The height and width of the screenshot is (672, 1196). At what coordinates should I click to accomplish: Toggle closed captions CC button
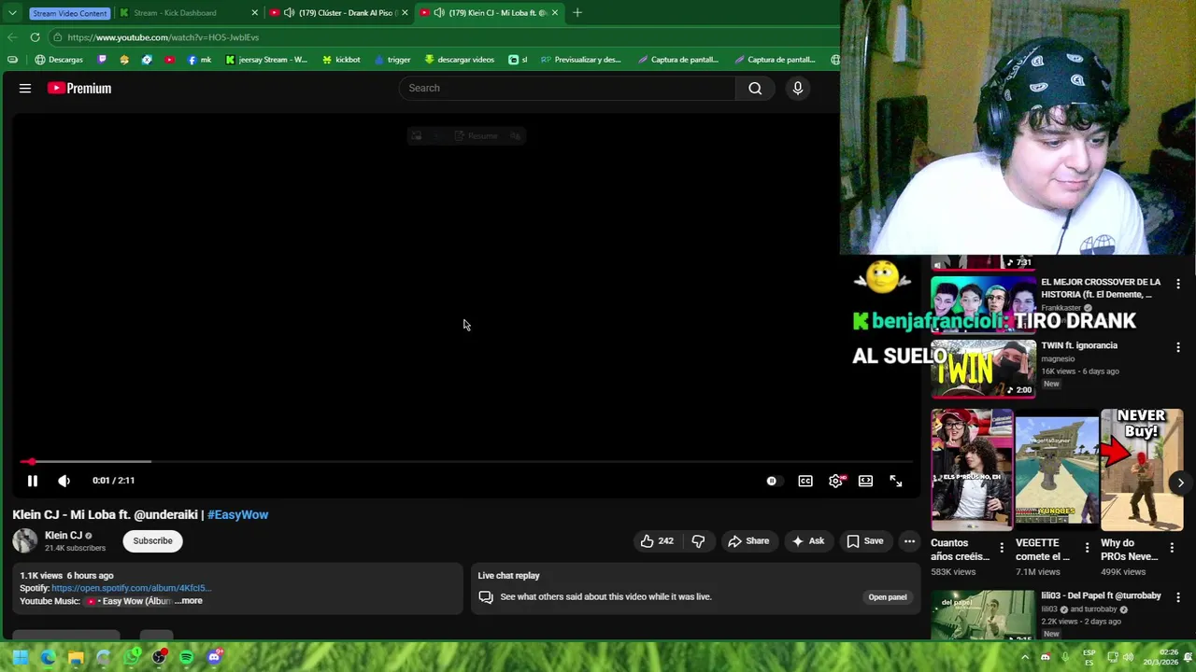[x=805, y=481]
